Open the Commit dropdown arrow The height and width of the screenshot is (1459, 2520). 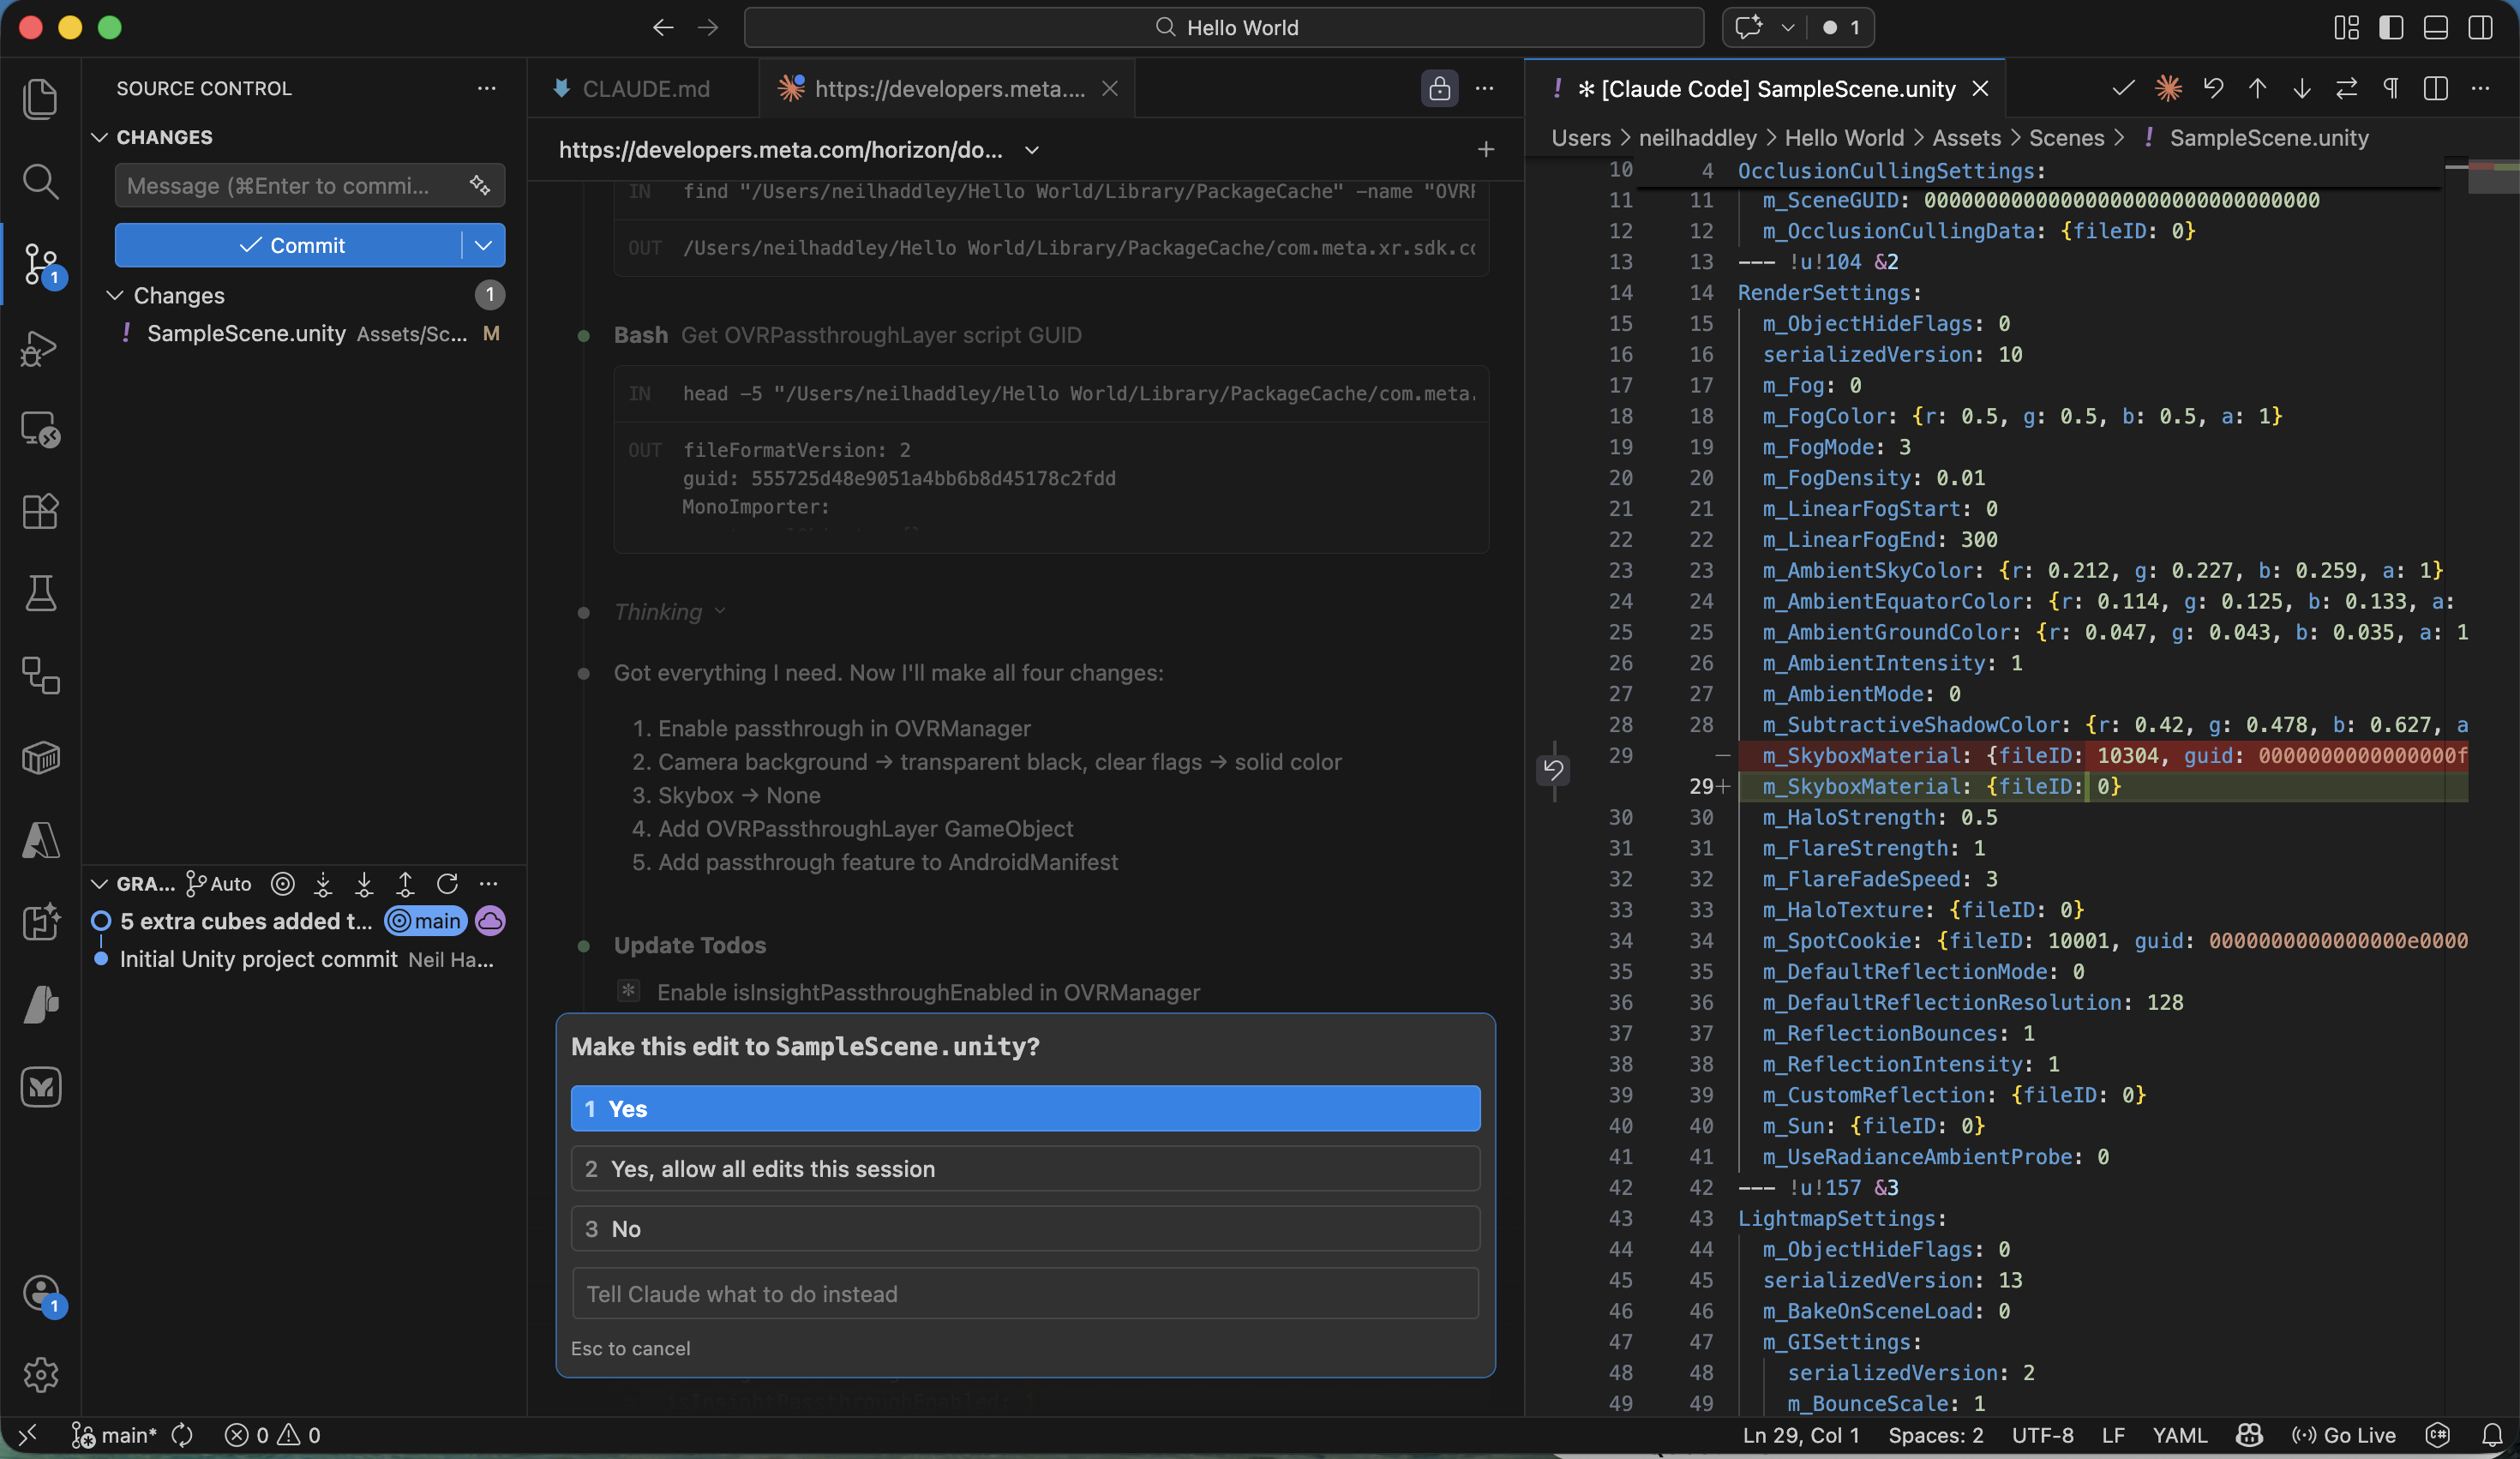[483, 245]
